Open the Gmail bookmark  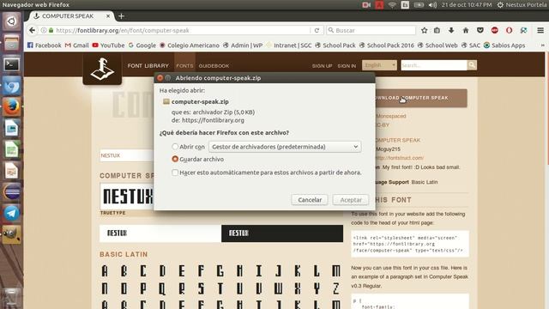click(x=76, y=45)
